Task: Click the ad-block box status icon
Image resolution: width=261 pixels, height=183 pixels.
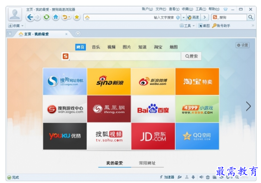Action: pyautogui.click(x=208, y=177)
